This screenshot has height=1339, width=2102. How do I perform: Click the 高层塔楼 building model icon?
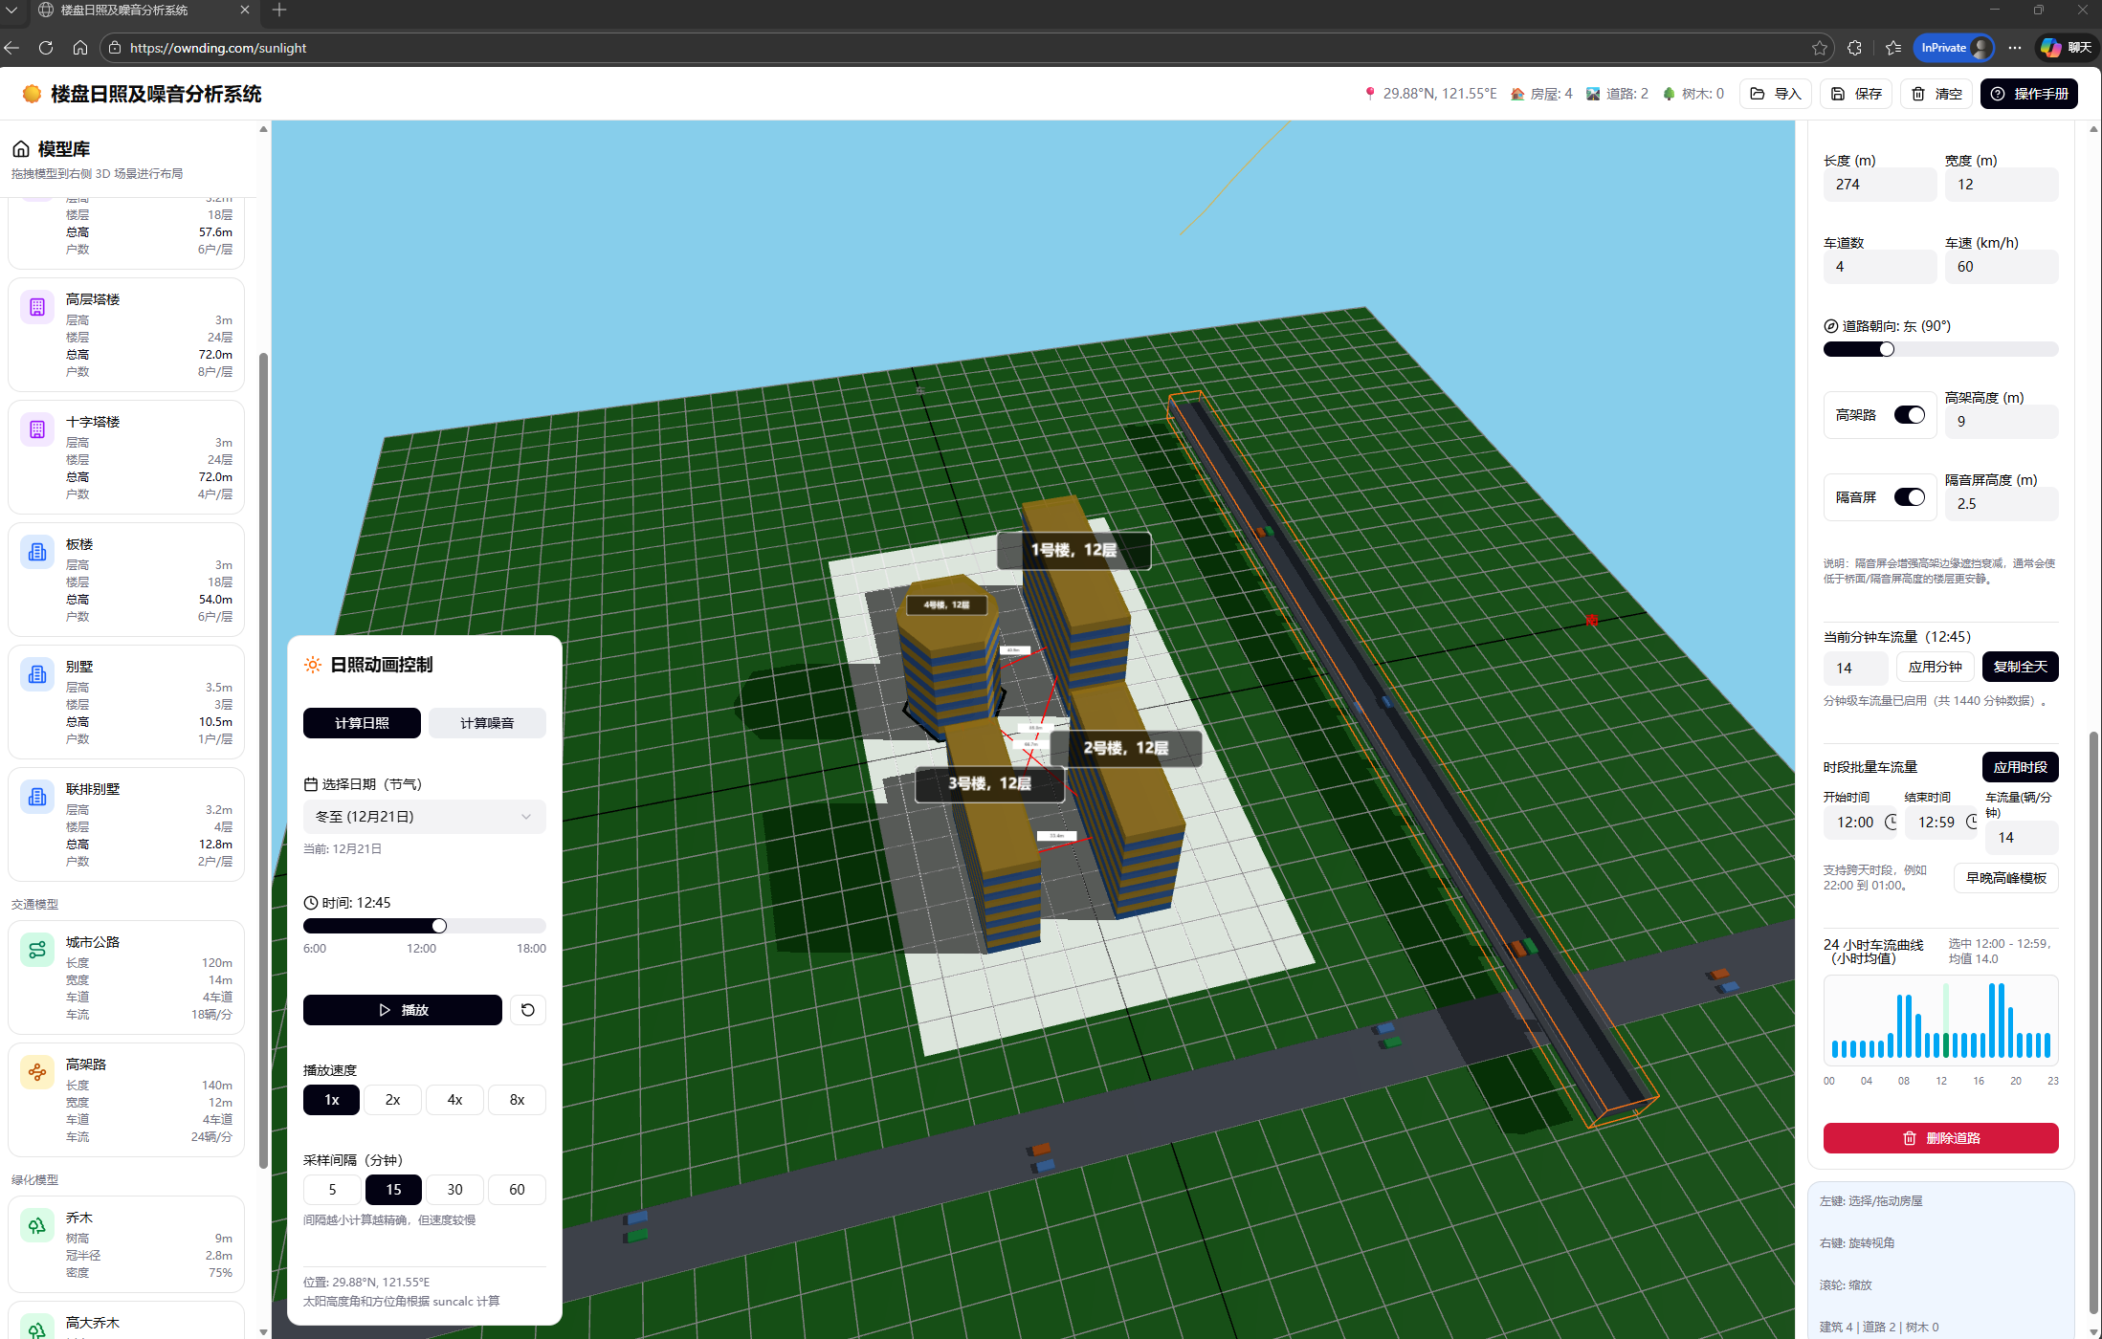(37, 307)
